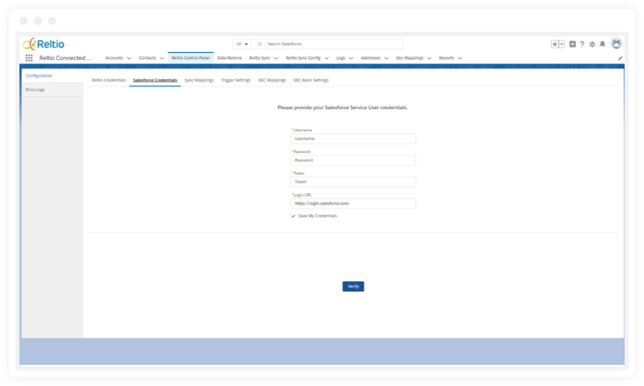Switch to Reltio Credentials sub-tab

coord(109,80)
